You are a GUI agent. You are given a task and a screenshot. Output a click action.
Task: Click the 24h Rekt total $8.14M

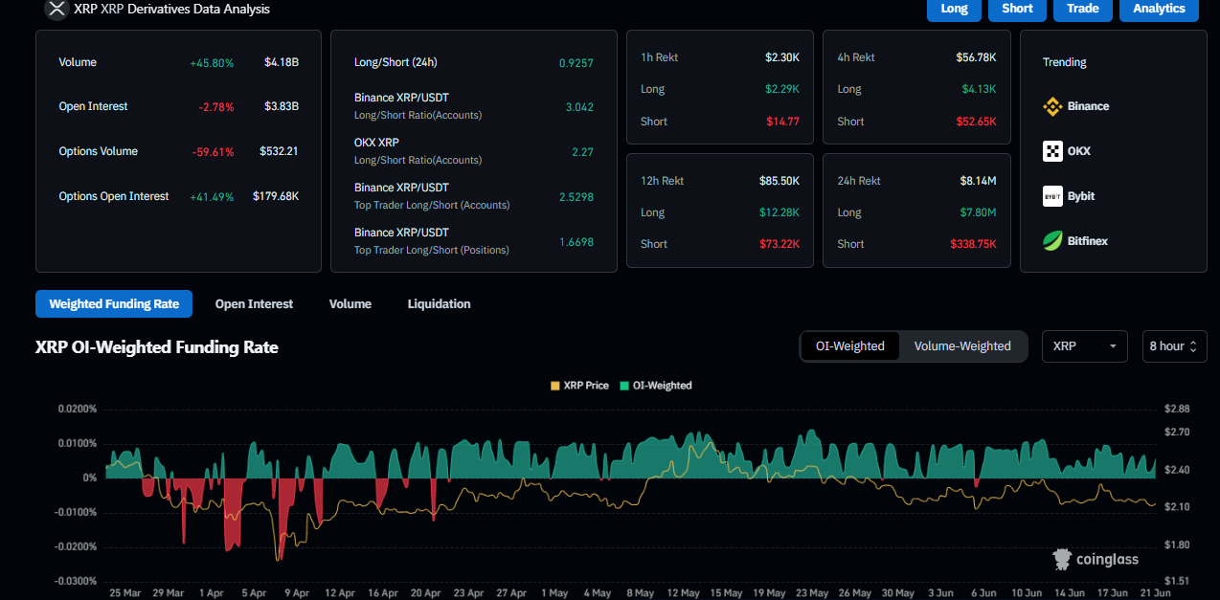(x=978, y=181)
